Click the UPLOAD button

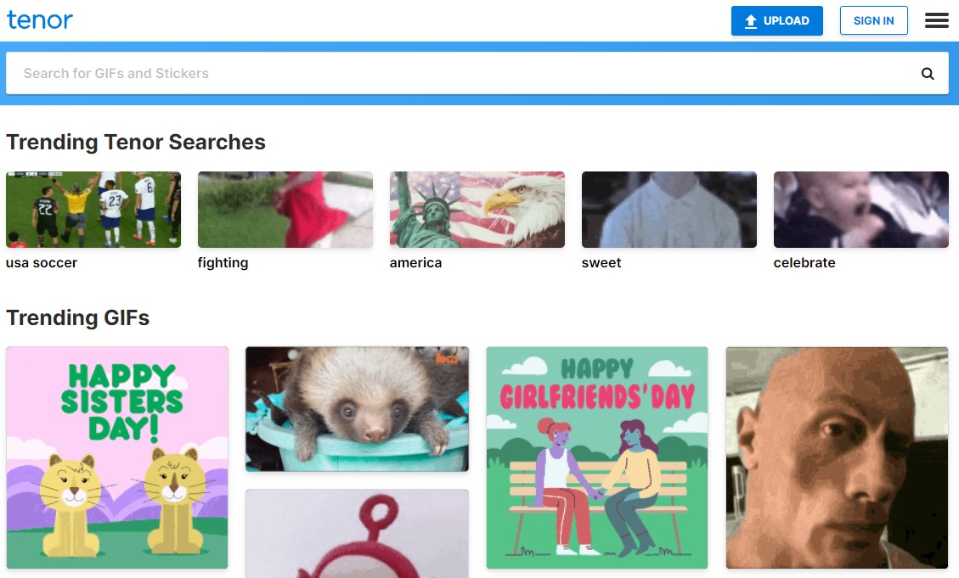tap(776, 20)
